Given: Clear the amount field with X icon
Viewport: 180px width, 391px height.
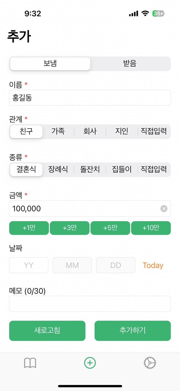Looking at the screenshot, I should point(164,209).
